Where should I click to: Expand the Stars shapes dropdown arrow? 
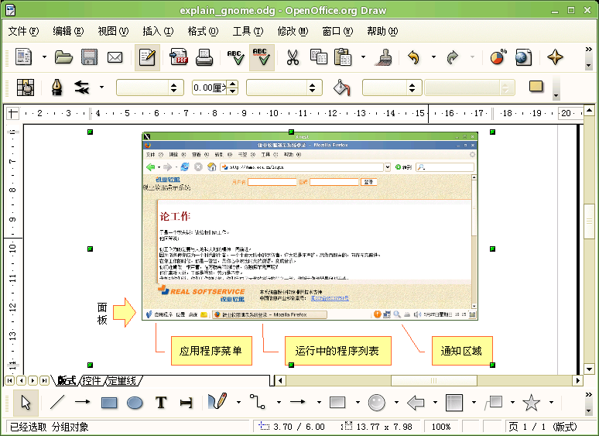[x=550, y=403]
